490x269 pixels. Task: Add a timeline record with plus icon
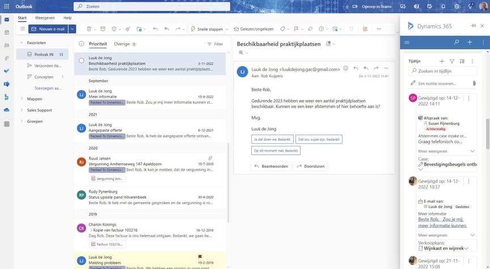coord(442,61)
